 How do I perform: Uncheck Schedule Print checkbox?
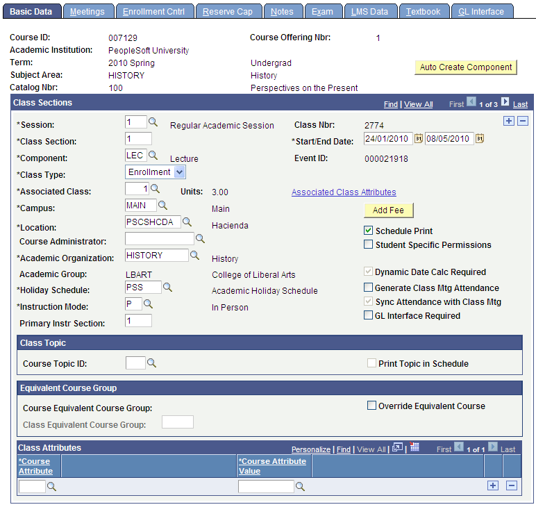(368, 231)
